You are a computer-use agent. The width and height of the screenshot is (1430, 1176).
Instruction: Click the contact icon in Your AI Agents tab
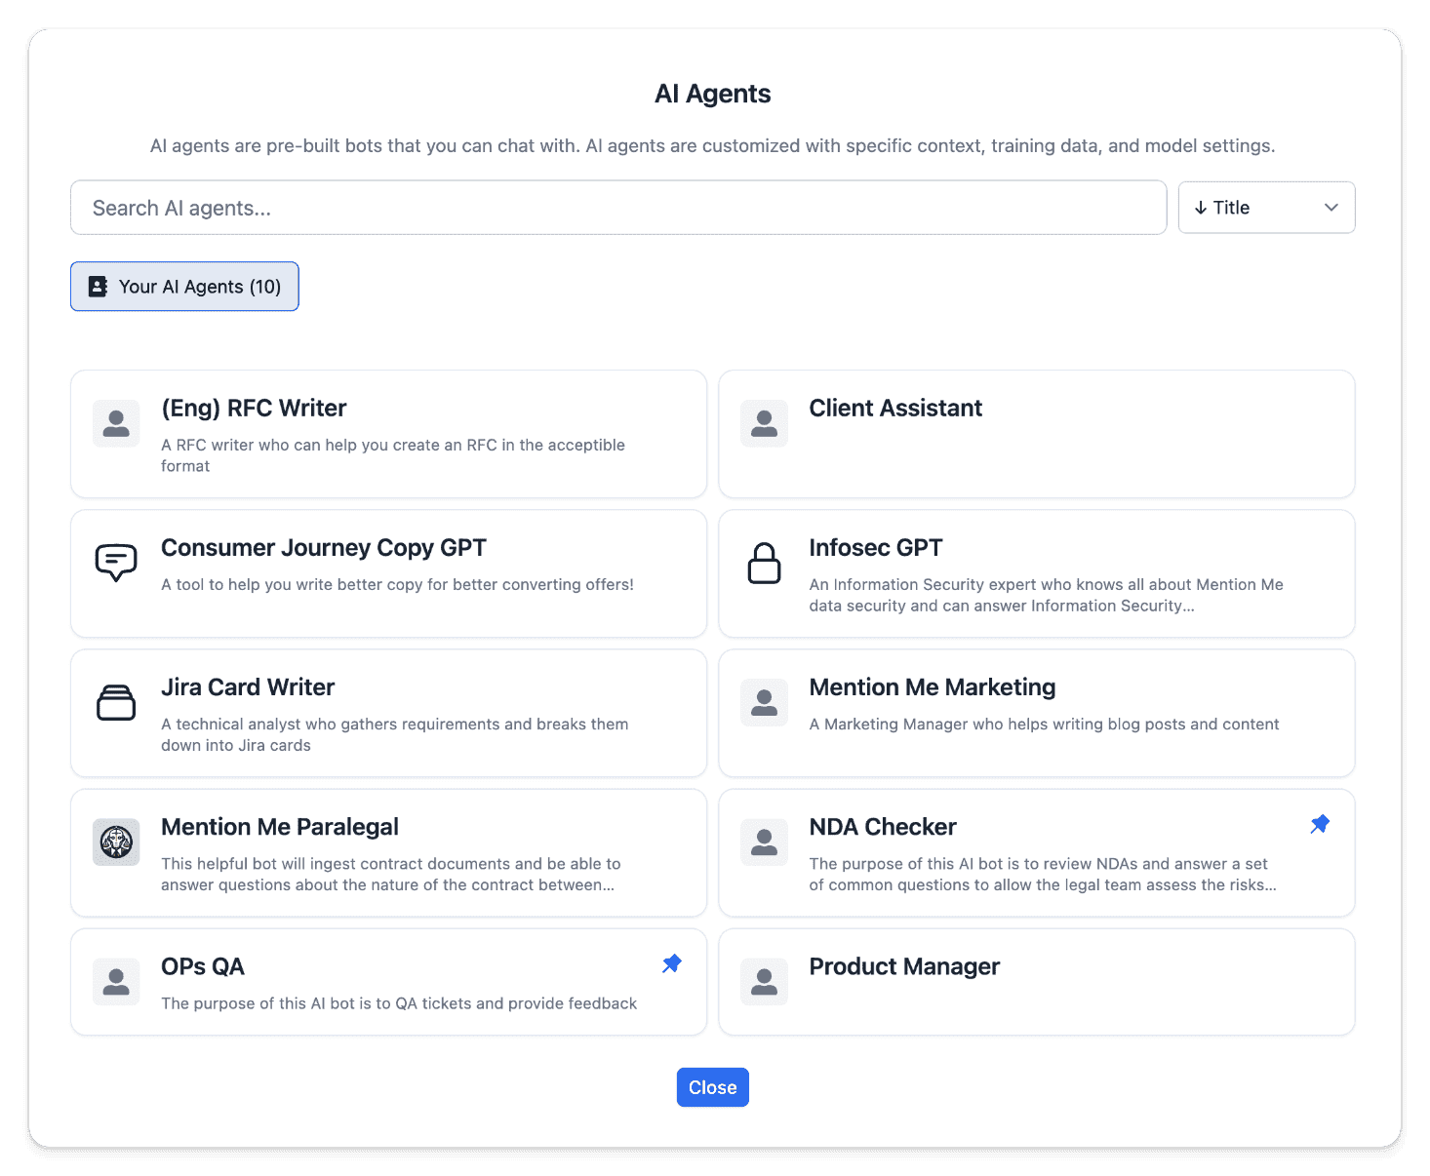98,287
